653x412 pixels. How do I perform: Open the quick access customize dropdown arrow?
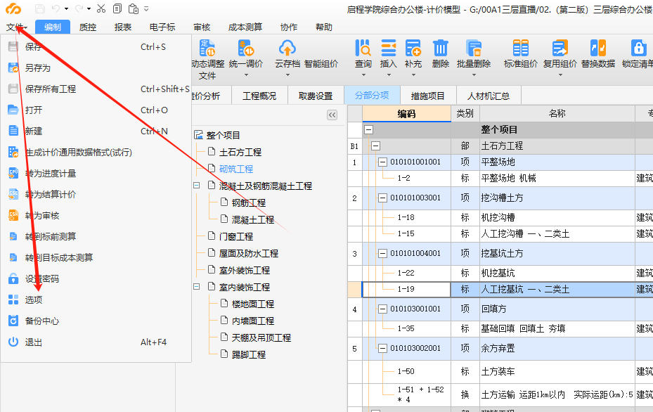click(x=146, y=8)
